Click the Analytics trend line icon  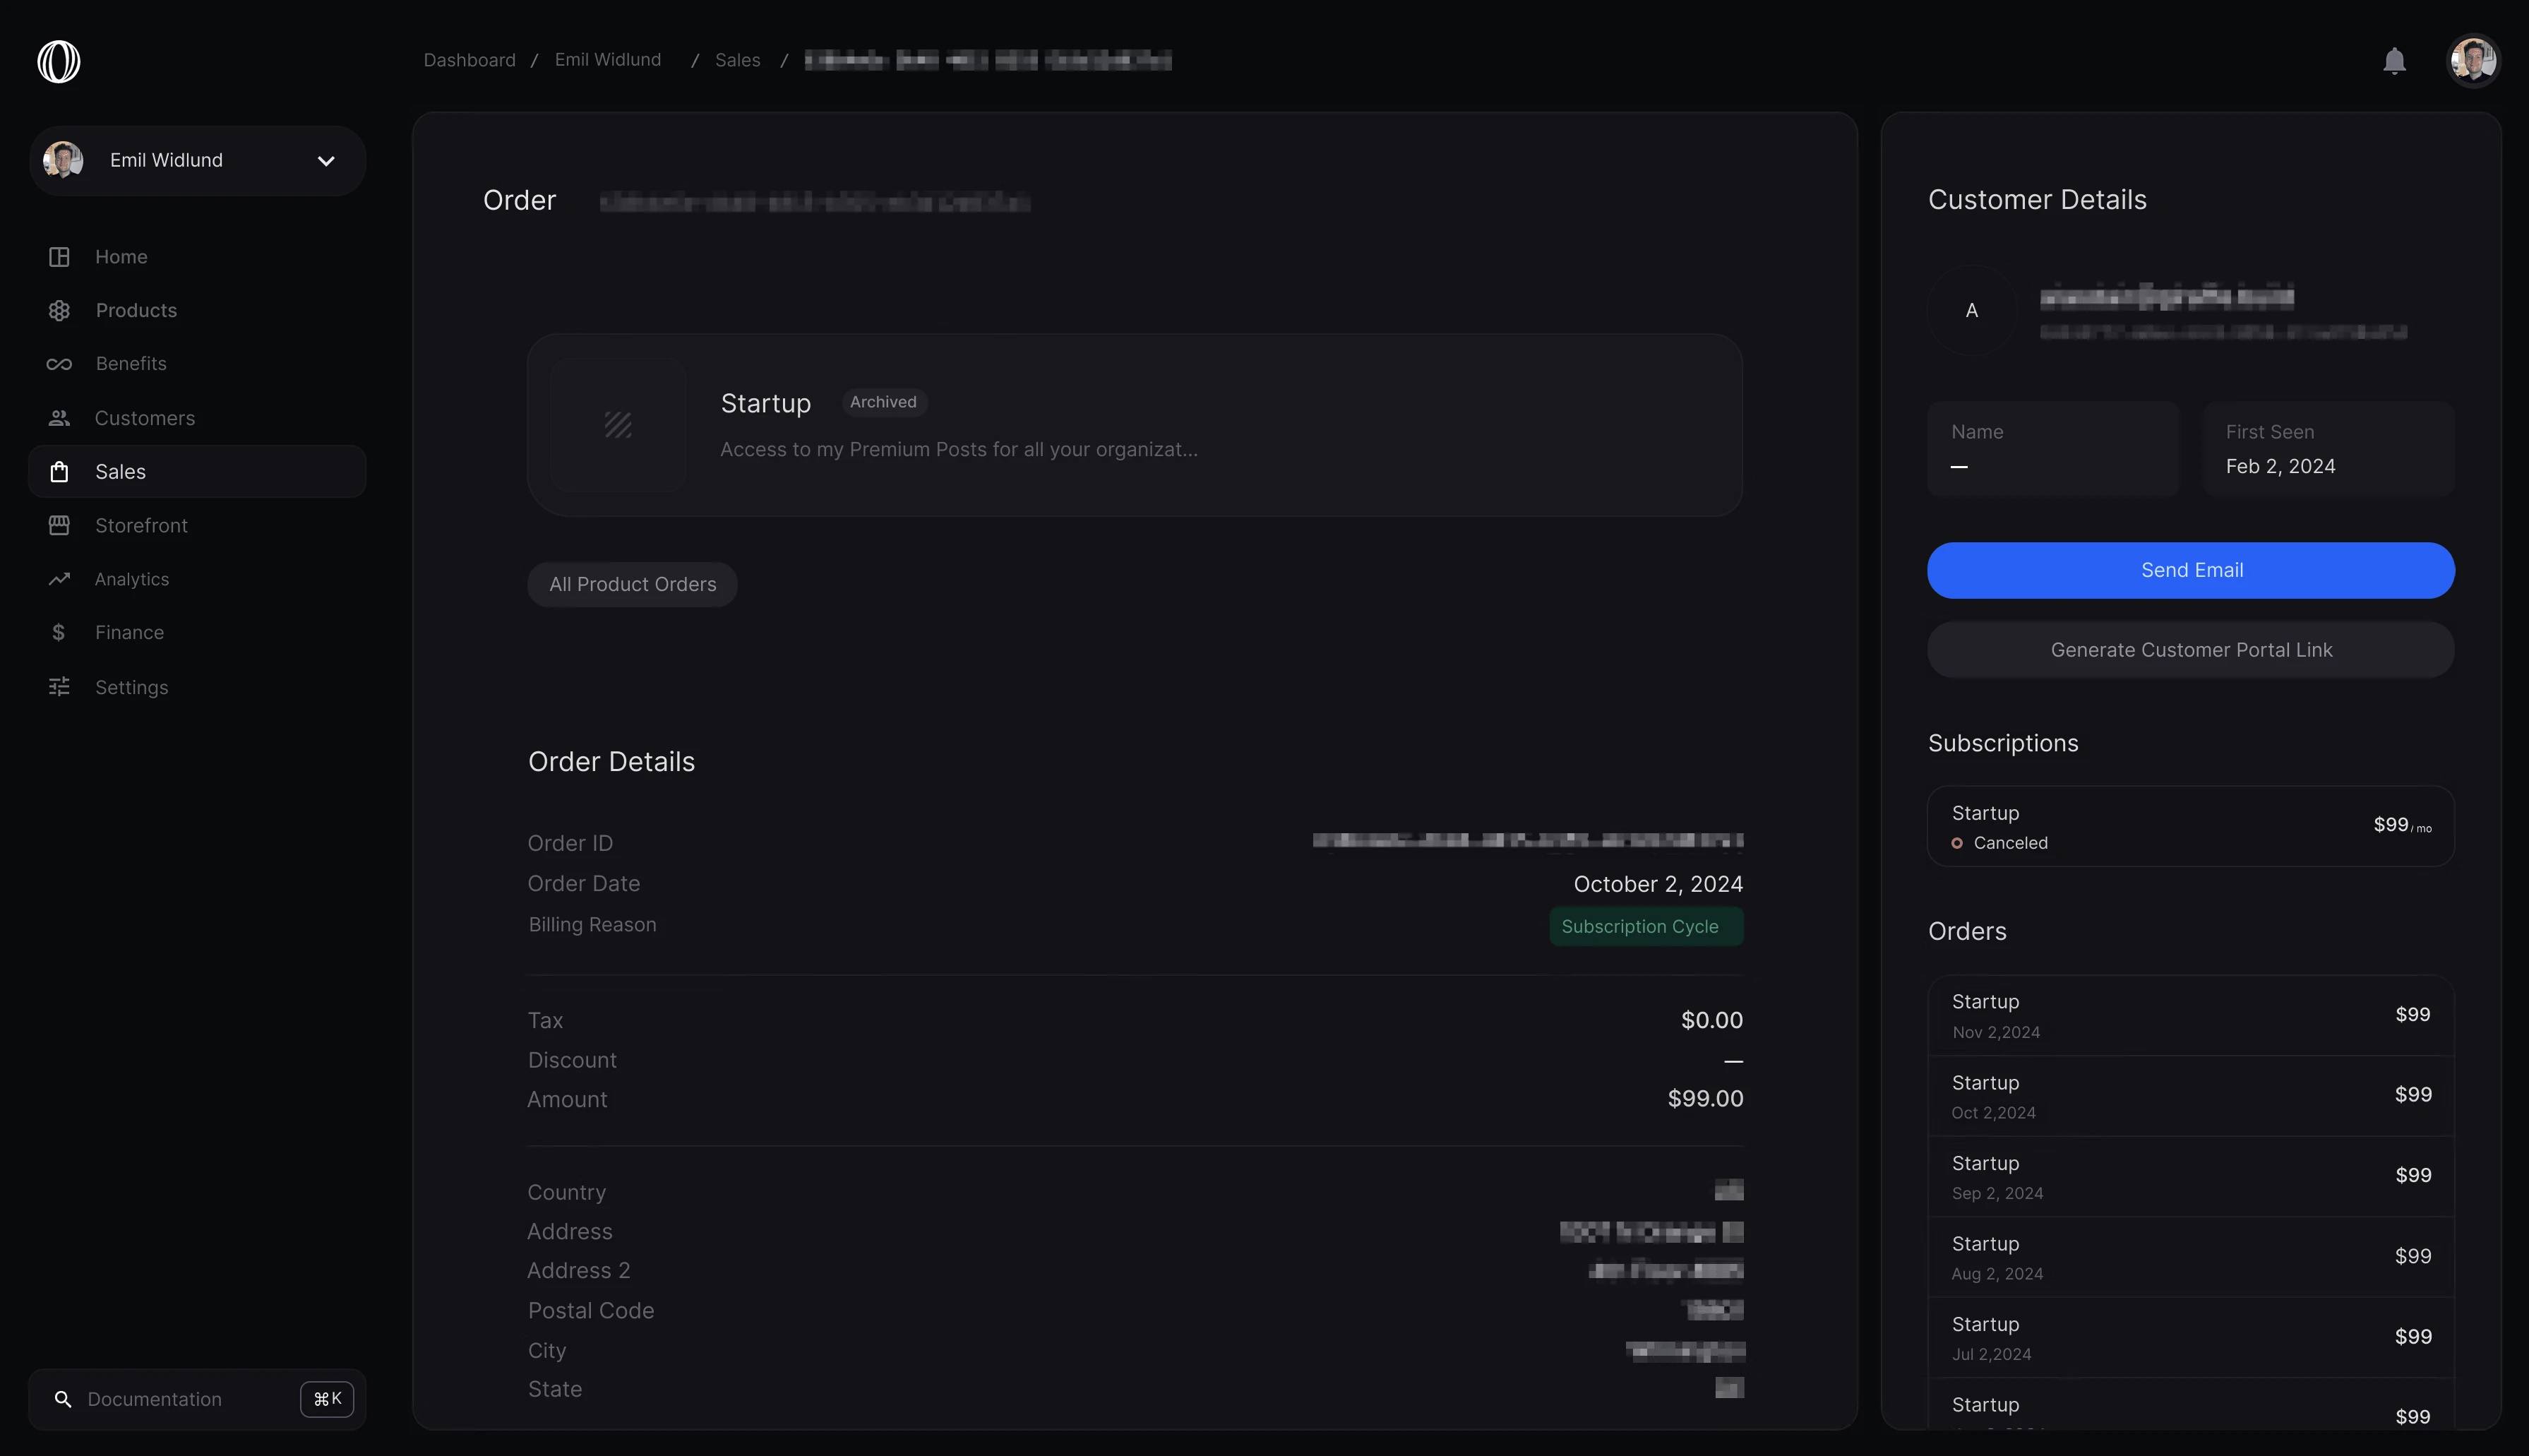59,579
